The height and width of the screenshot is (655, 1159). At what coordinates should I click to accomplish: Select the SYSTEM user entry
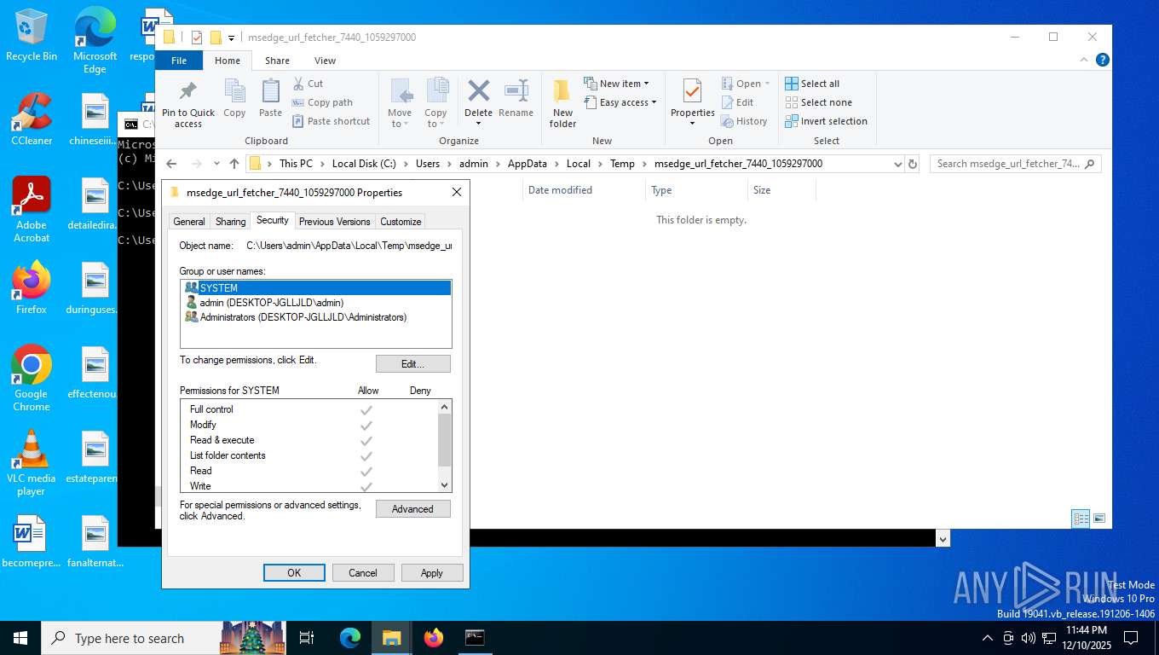click(316, 288)
